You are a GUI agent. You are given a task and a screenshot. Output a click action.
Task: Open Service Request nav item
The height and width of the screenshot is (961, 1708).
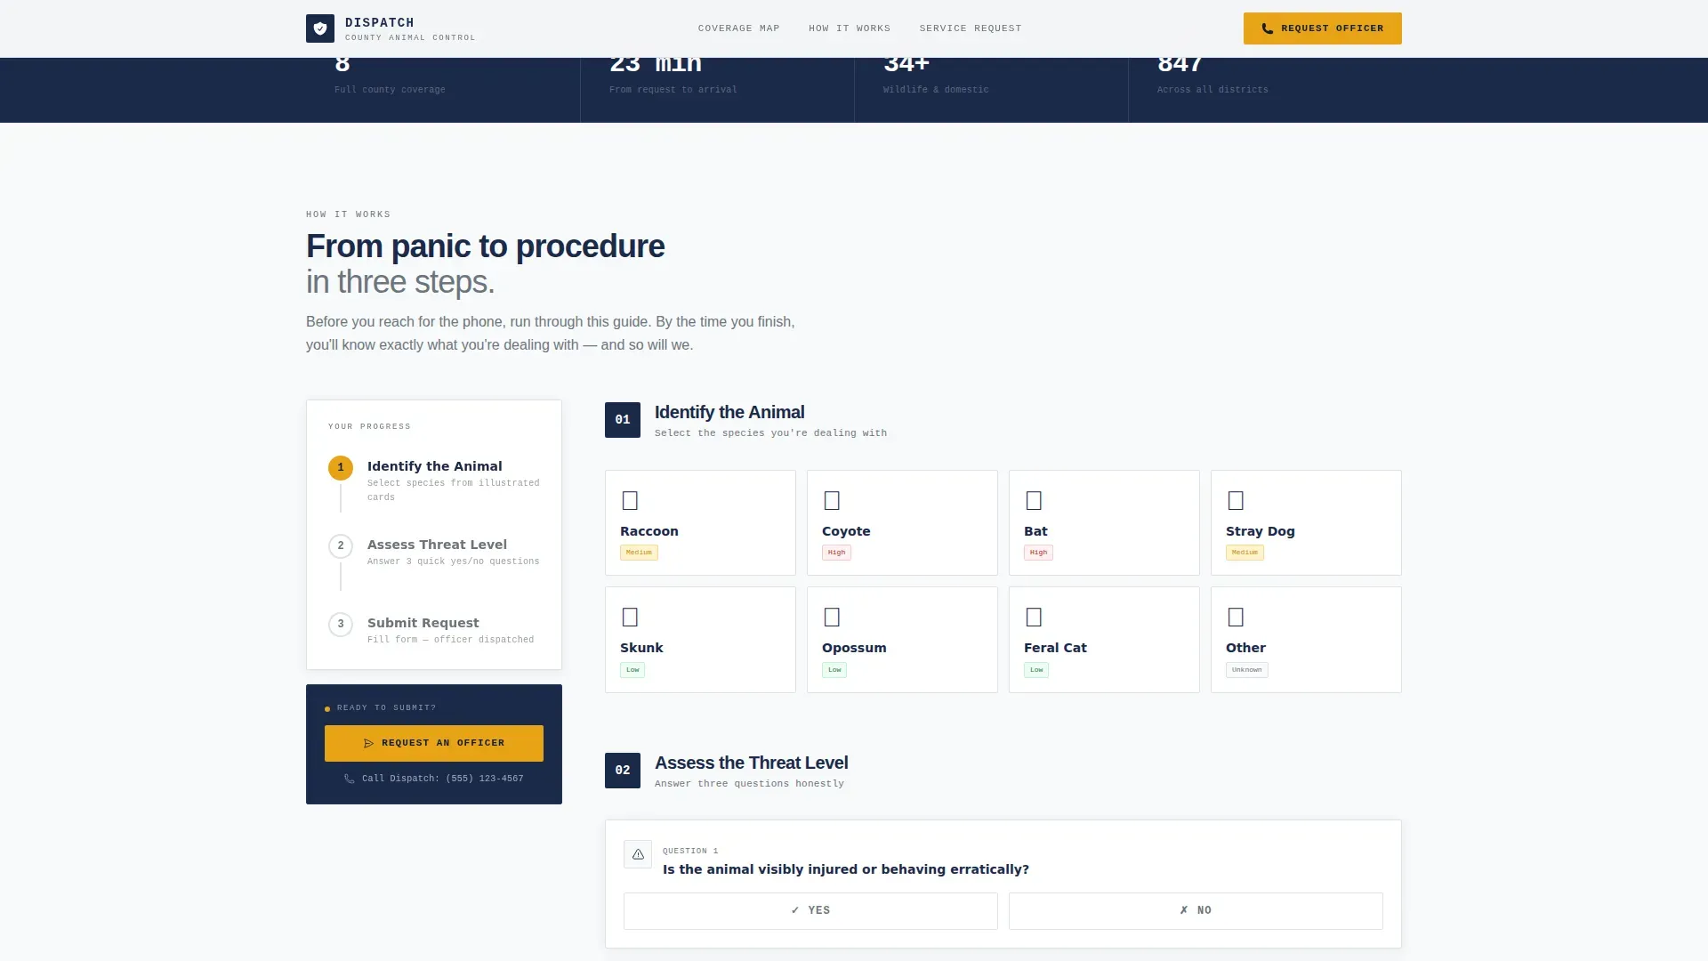971,28
